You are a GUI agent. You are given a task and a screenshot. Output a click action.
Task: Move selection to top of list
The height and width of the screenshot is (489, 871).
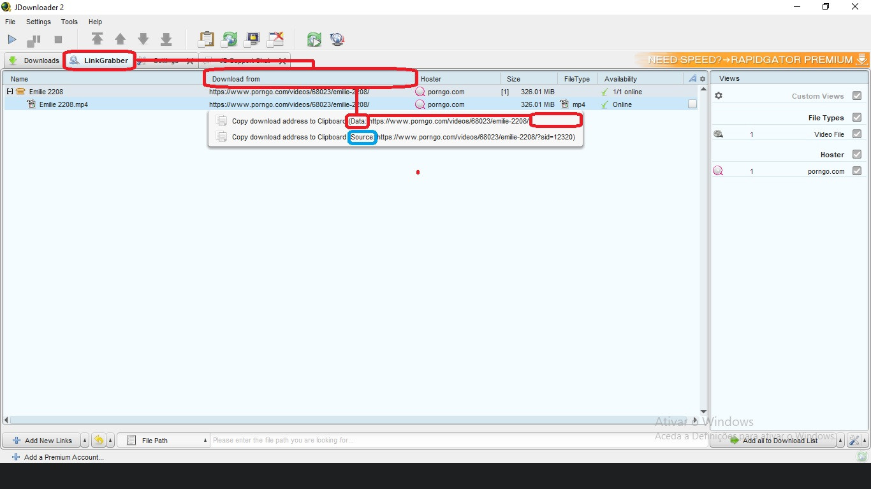click(97, 39)
